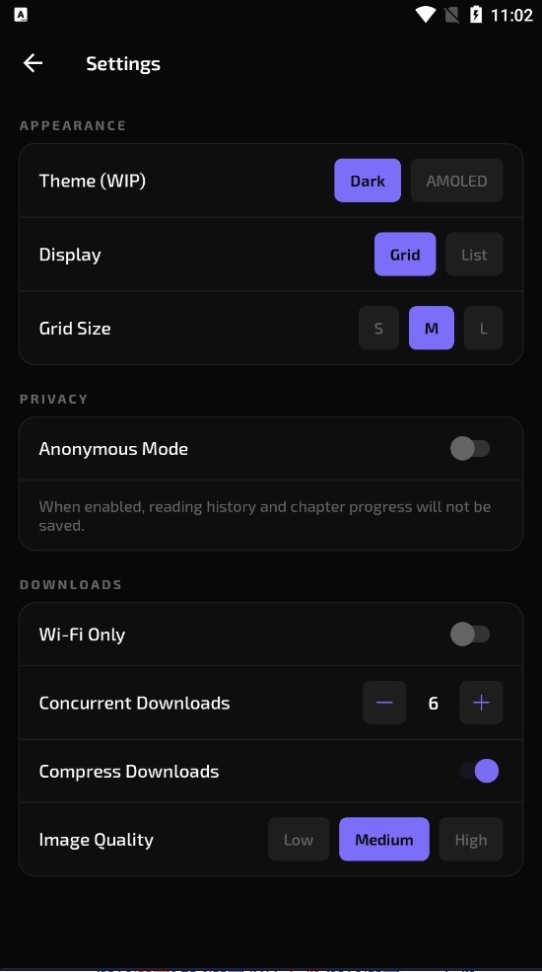Set Image Quality to Low
This screenshot has height=972, width=542.
(x=299, y=840)
